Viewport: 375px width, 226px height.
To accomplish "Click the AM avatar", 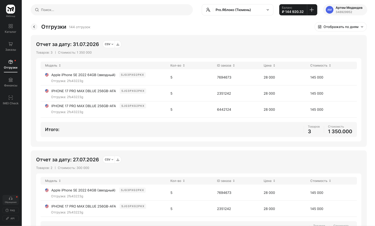I will (329, 10).
